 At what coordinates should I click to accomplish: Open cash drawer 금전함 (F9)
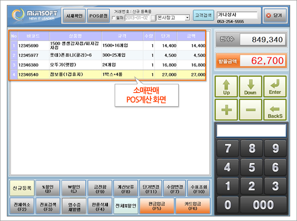click(x=100, y=189)
